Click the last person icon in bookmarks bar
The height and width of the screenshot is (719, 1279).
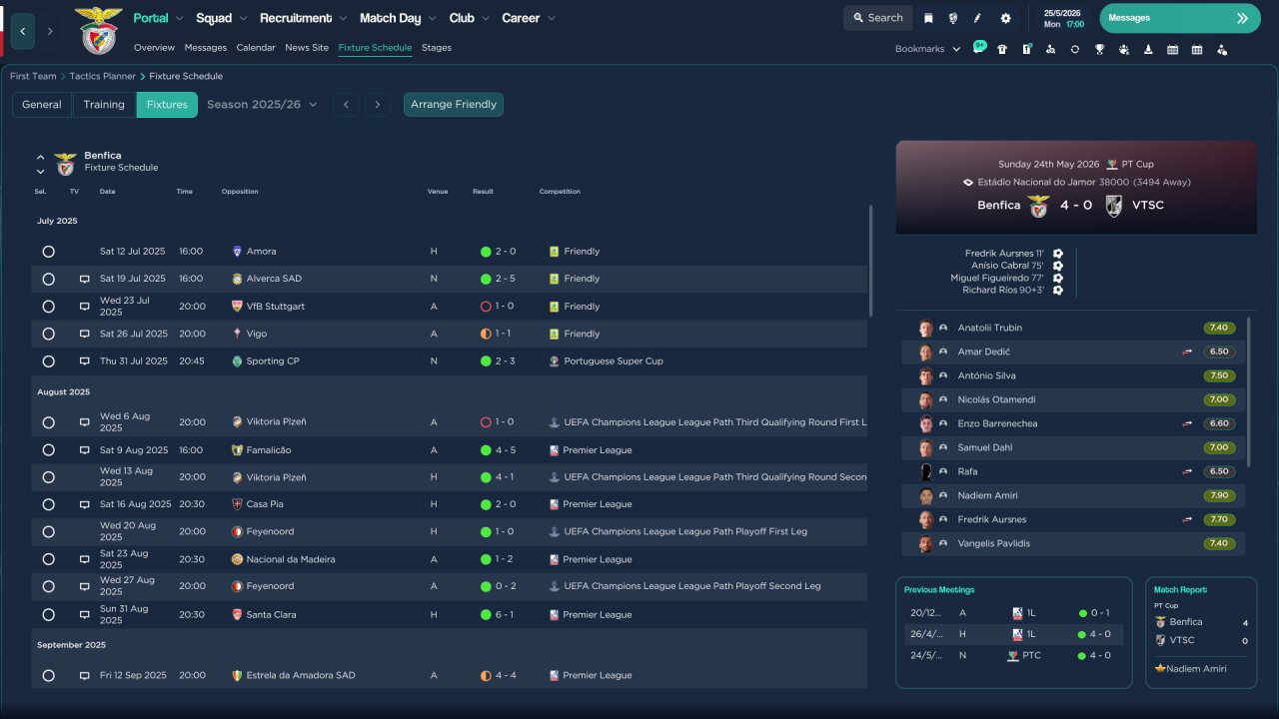click(x=1222, y=49)
